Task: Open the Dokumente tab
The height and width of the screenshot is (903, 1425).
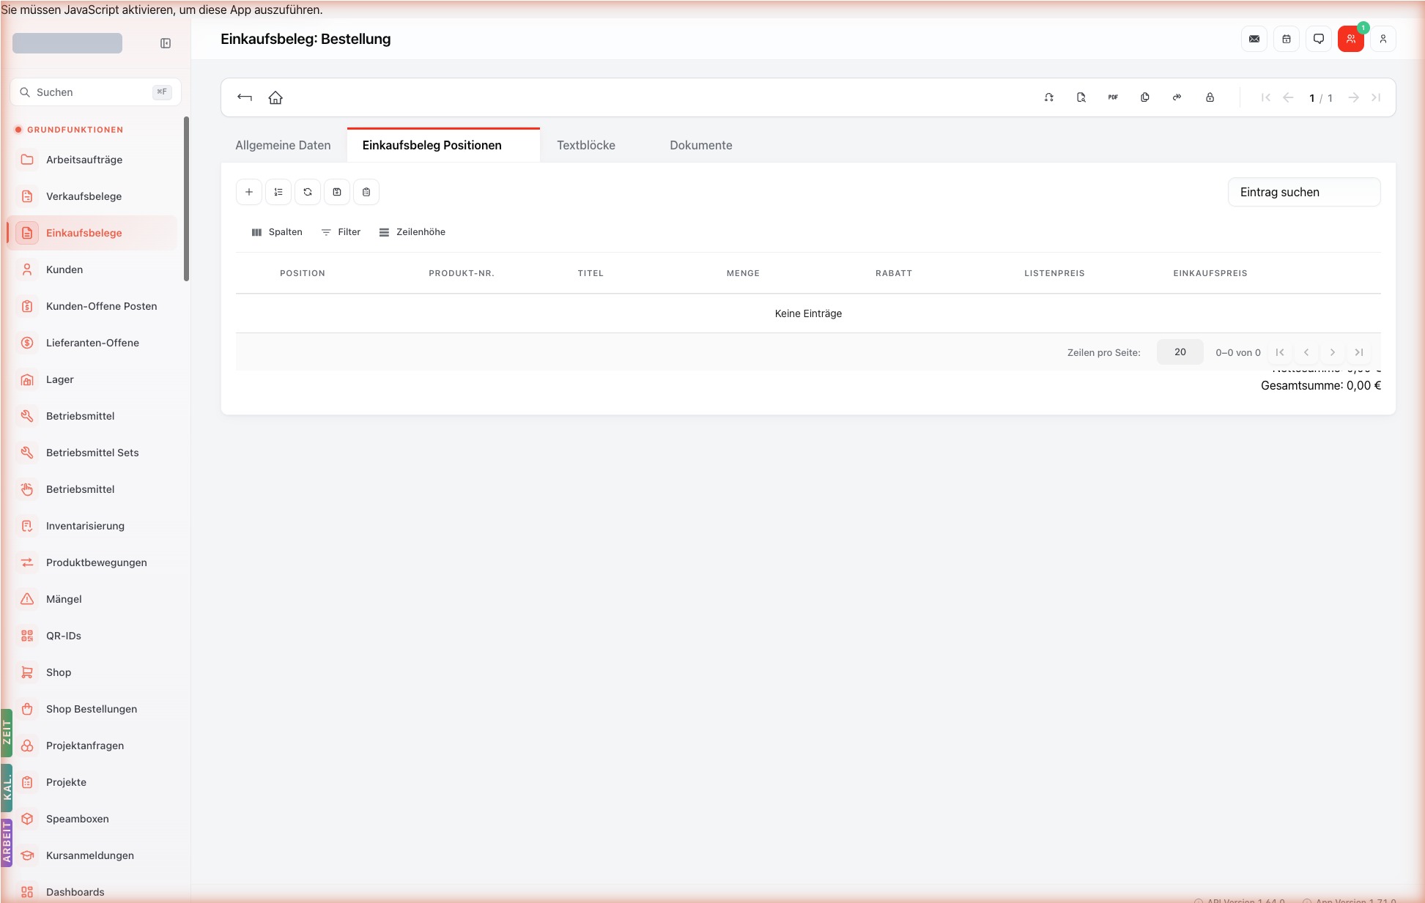Action: tap(701, 145)
